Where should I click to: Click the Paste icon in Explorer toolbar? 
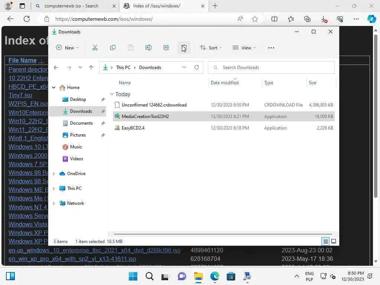[131, 48]
